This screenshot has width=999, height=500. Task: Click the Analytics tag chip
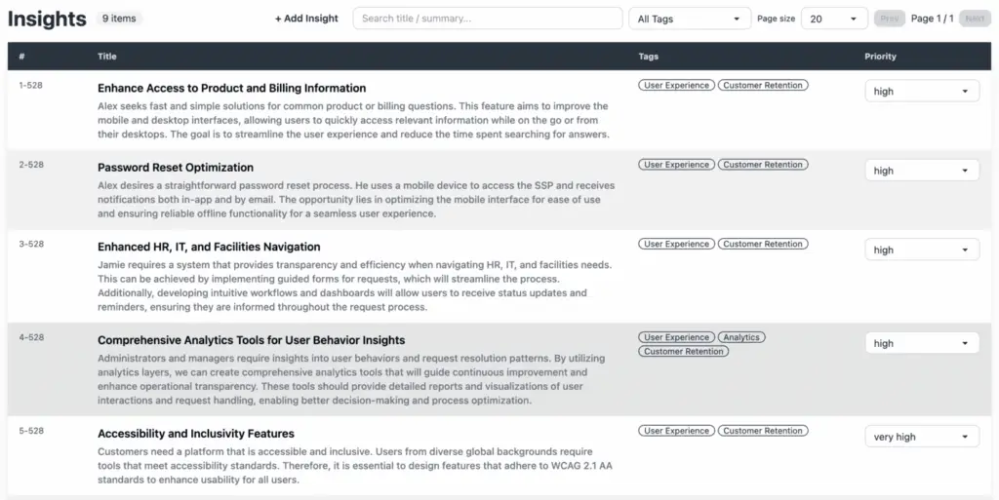tap(741, 337)
